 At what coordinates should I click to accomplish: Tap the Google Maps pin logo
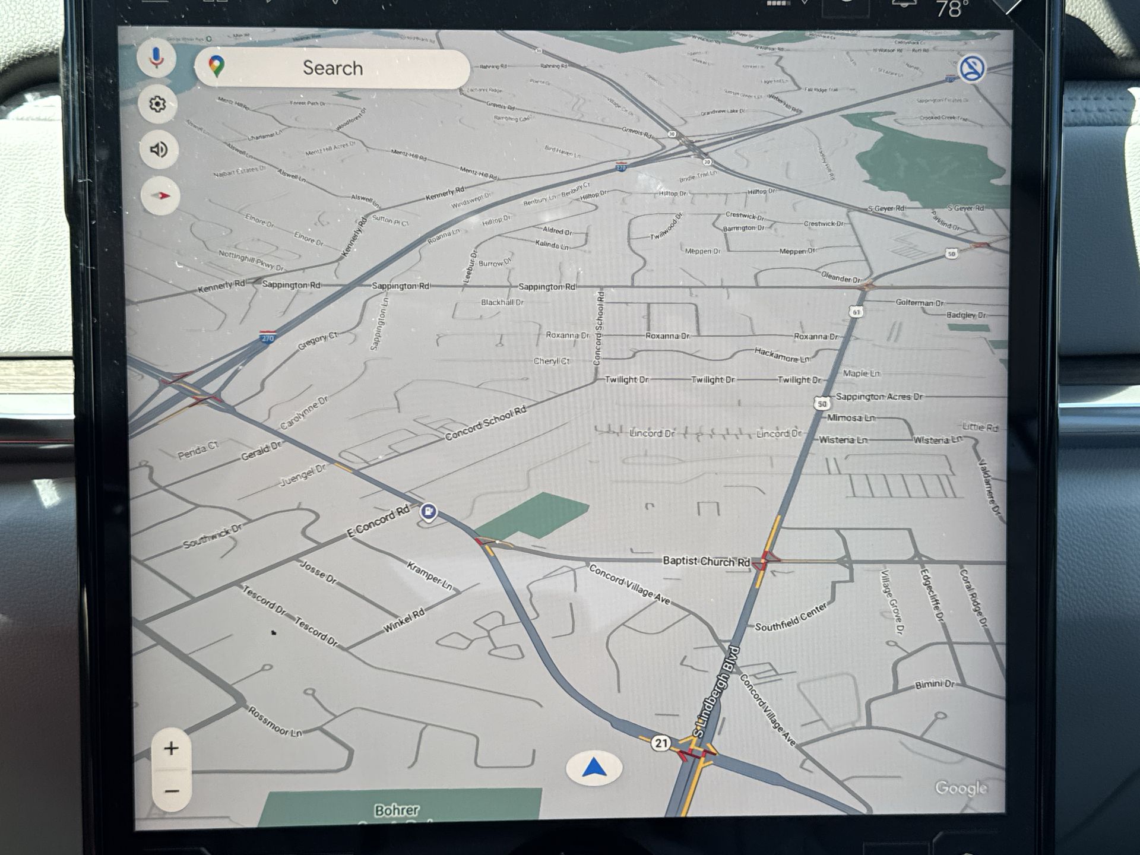[217, 66]
